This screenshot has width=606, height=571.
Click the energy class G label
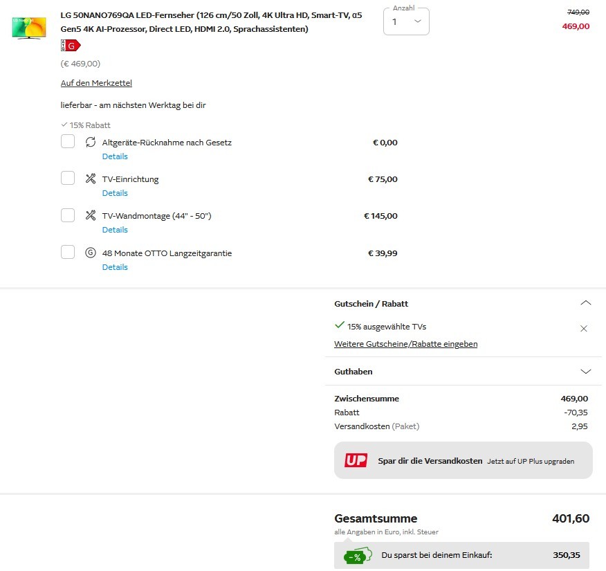pyautogui.click(x=71, y=46)
